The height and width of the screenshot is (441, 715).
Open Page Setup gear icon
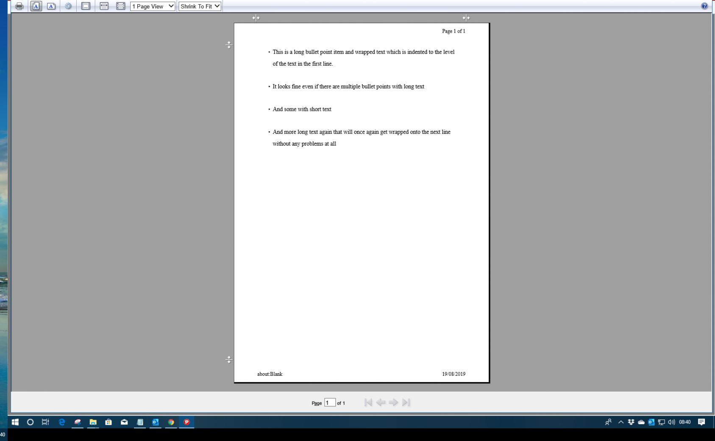click(68, 6)
